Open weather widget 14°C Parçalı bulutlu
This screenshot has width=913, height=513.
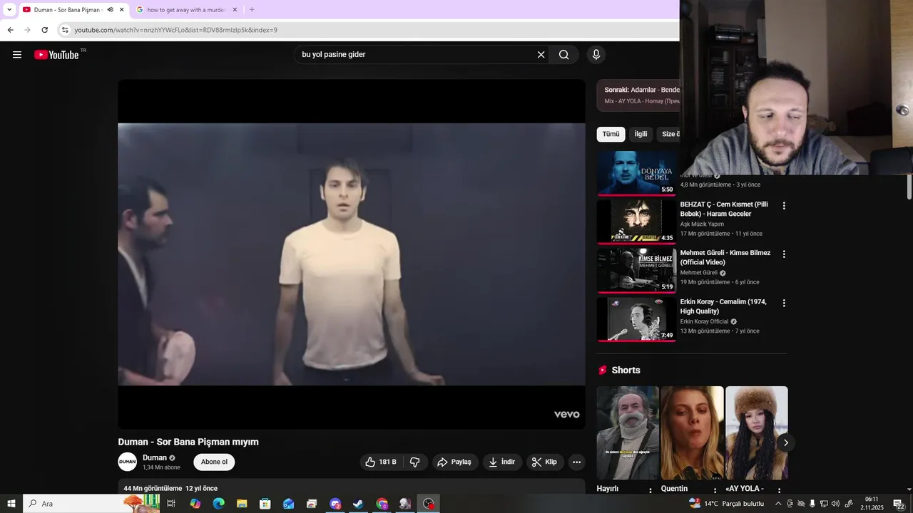(x=726, y=504)
